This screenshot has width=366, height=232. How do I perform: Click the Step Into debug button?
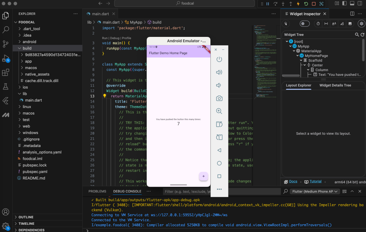tap(283, 4)
